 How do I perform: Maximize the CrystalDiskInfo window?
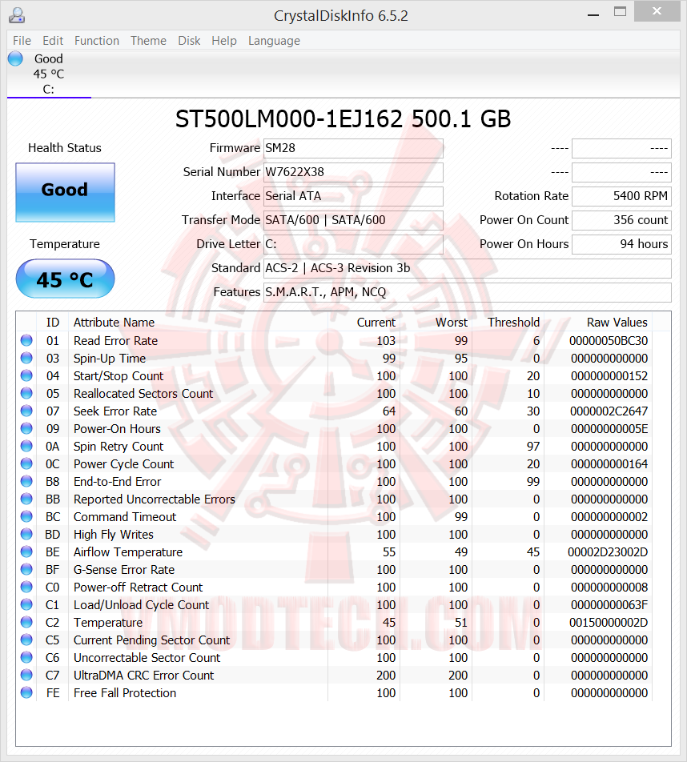click(620, 12)
